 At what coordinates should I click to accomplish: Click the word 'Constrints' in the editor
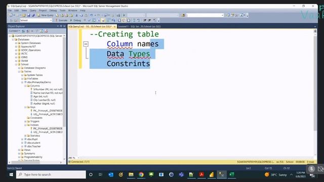click(x=128, y=64)
